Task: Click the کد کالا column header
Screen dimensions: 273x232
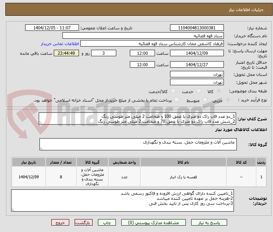Action: [241, 162]
